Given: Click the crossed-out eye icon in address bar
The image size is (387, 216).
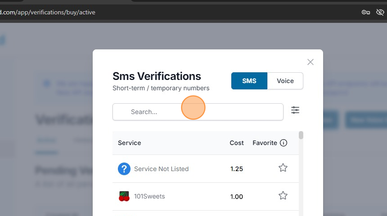Looking at the screenshot, I should click(x=380, y=12).
